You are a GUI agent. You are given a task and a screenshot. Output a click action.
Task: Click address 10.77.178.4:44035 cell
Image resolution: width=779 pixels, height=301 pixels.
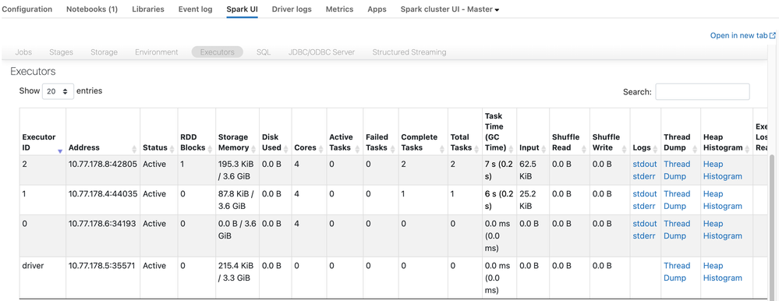(103, 200)
